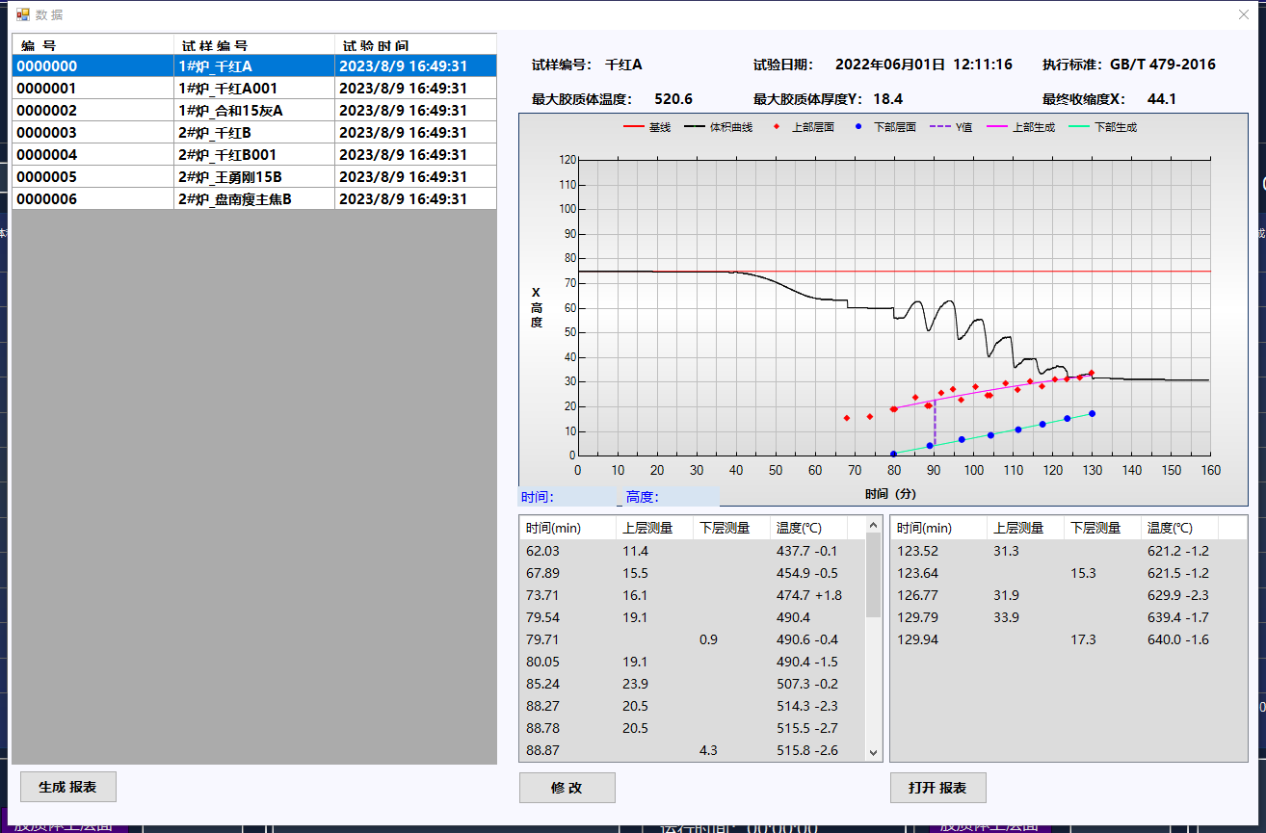Click the 高度 readout field
This screenshot has width=1266, height=833.
(672, 497)
